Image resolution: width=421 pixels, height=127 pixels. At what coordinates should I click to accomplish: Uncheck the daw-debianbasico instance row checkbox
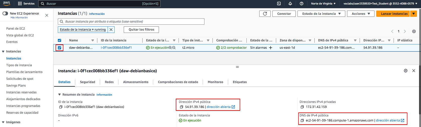tap(60, 48)
